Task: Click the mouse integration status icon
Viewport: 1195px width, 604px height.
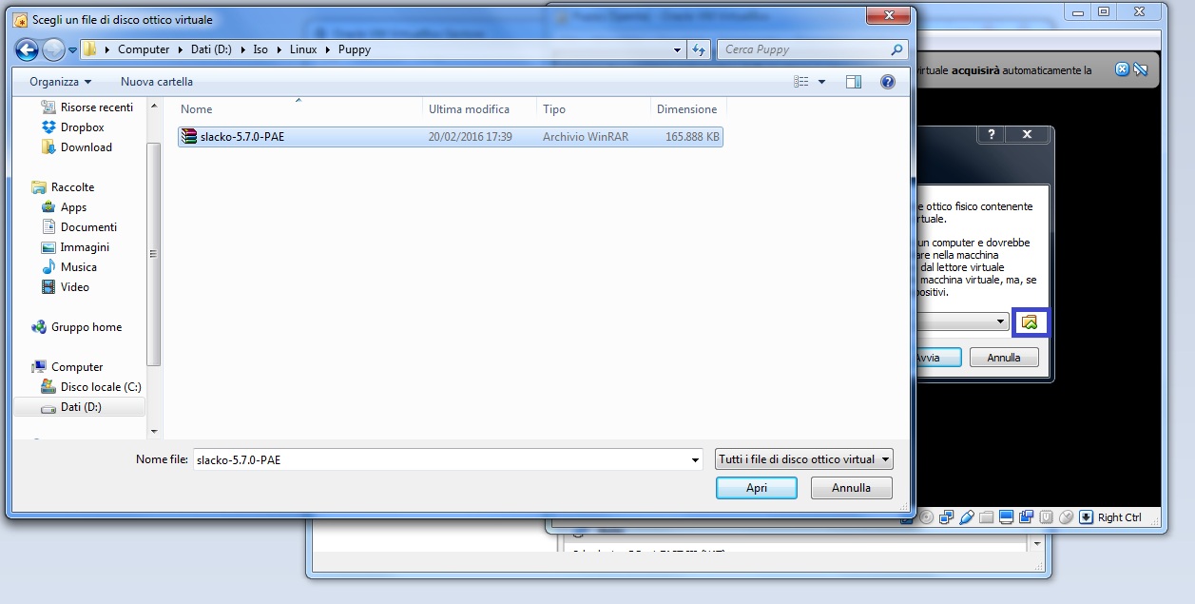Action: pyautogui.click(x=1066, y=517)
